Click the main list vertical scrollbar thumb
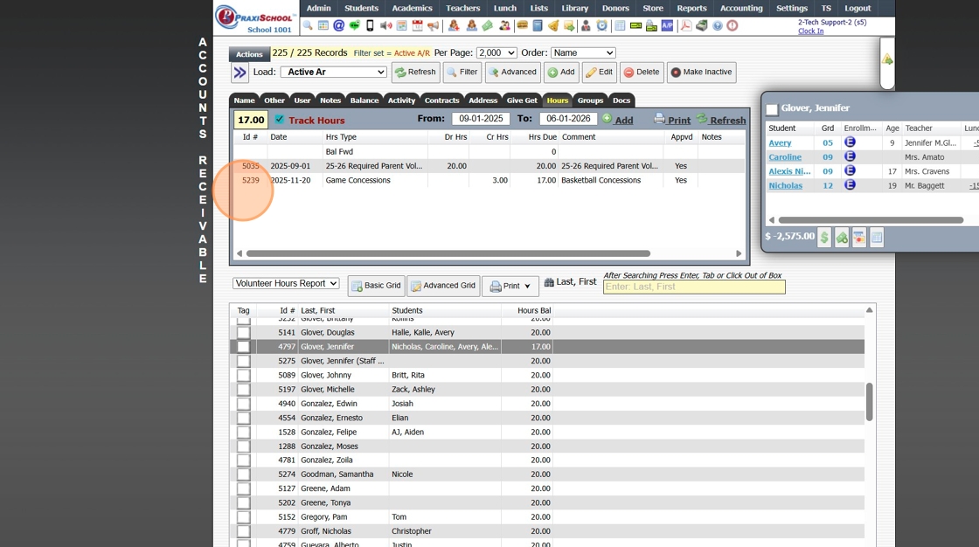Viewport: 979px width, 547px height. click(x=869, y=401)
